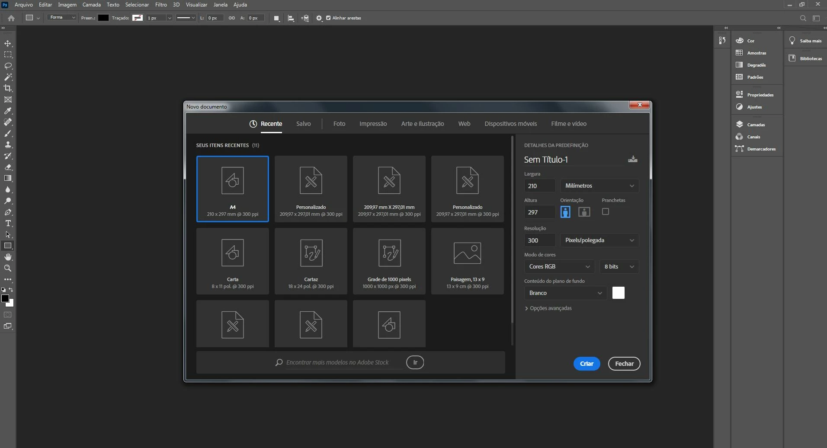
Task: Open the Forma tool mode dropdown
Action: (x=61, y=18)
